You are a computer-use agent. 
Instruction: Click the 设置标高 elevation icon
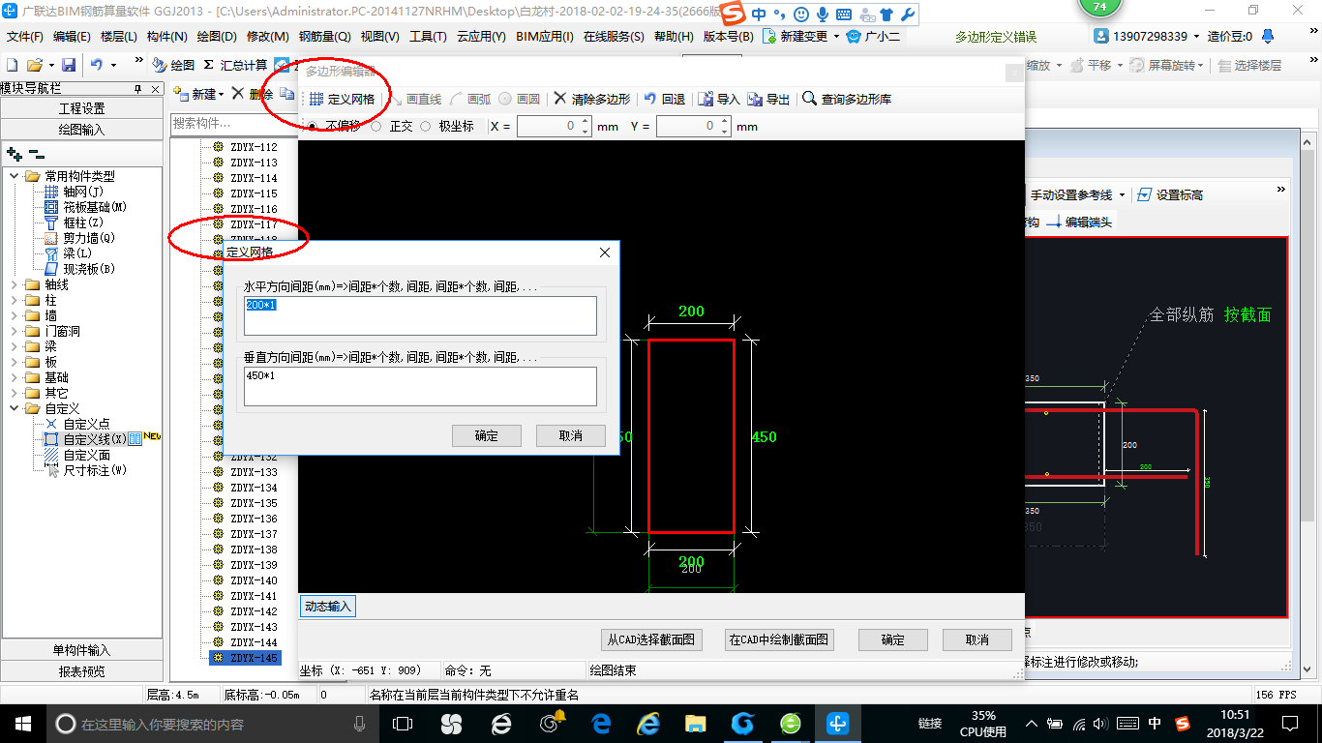click(1145, 194)
